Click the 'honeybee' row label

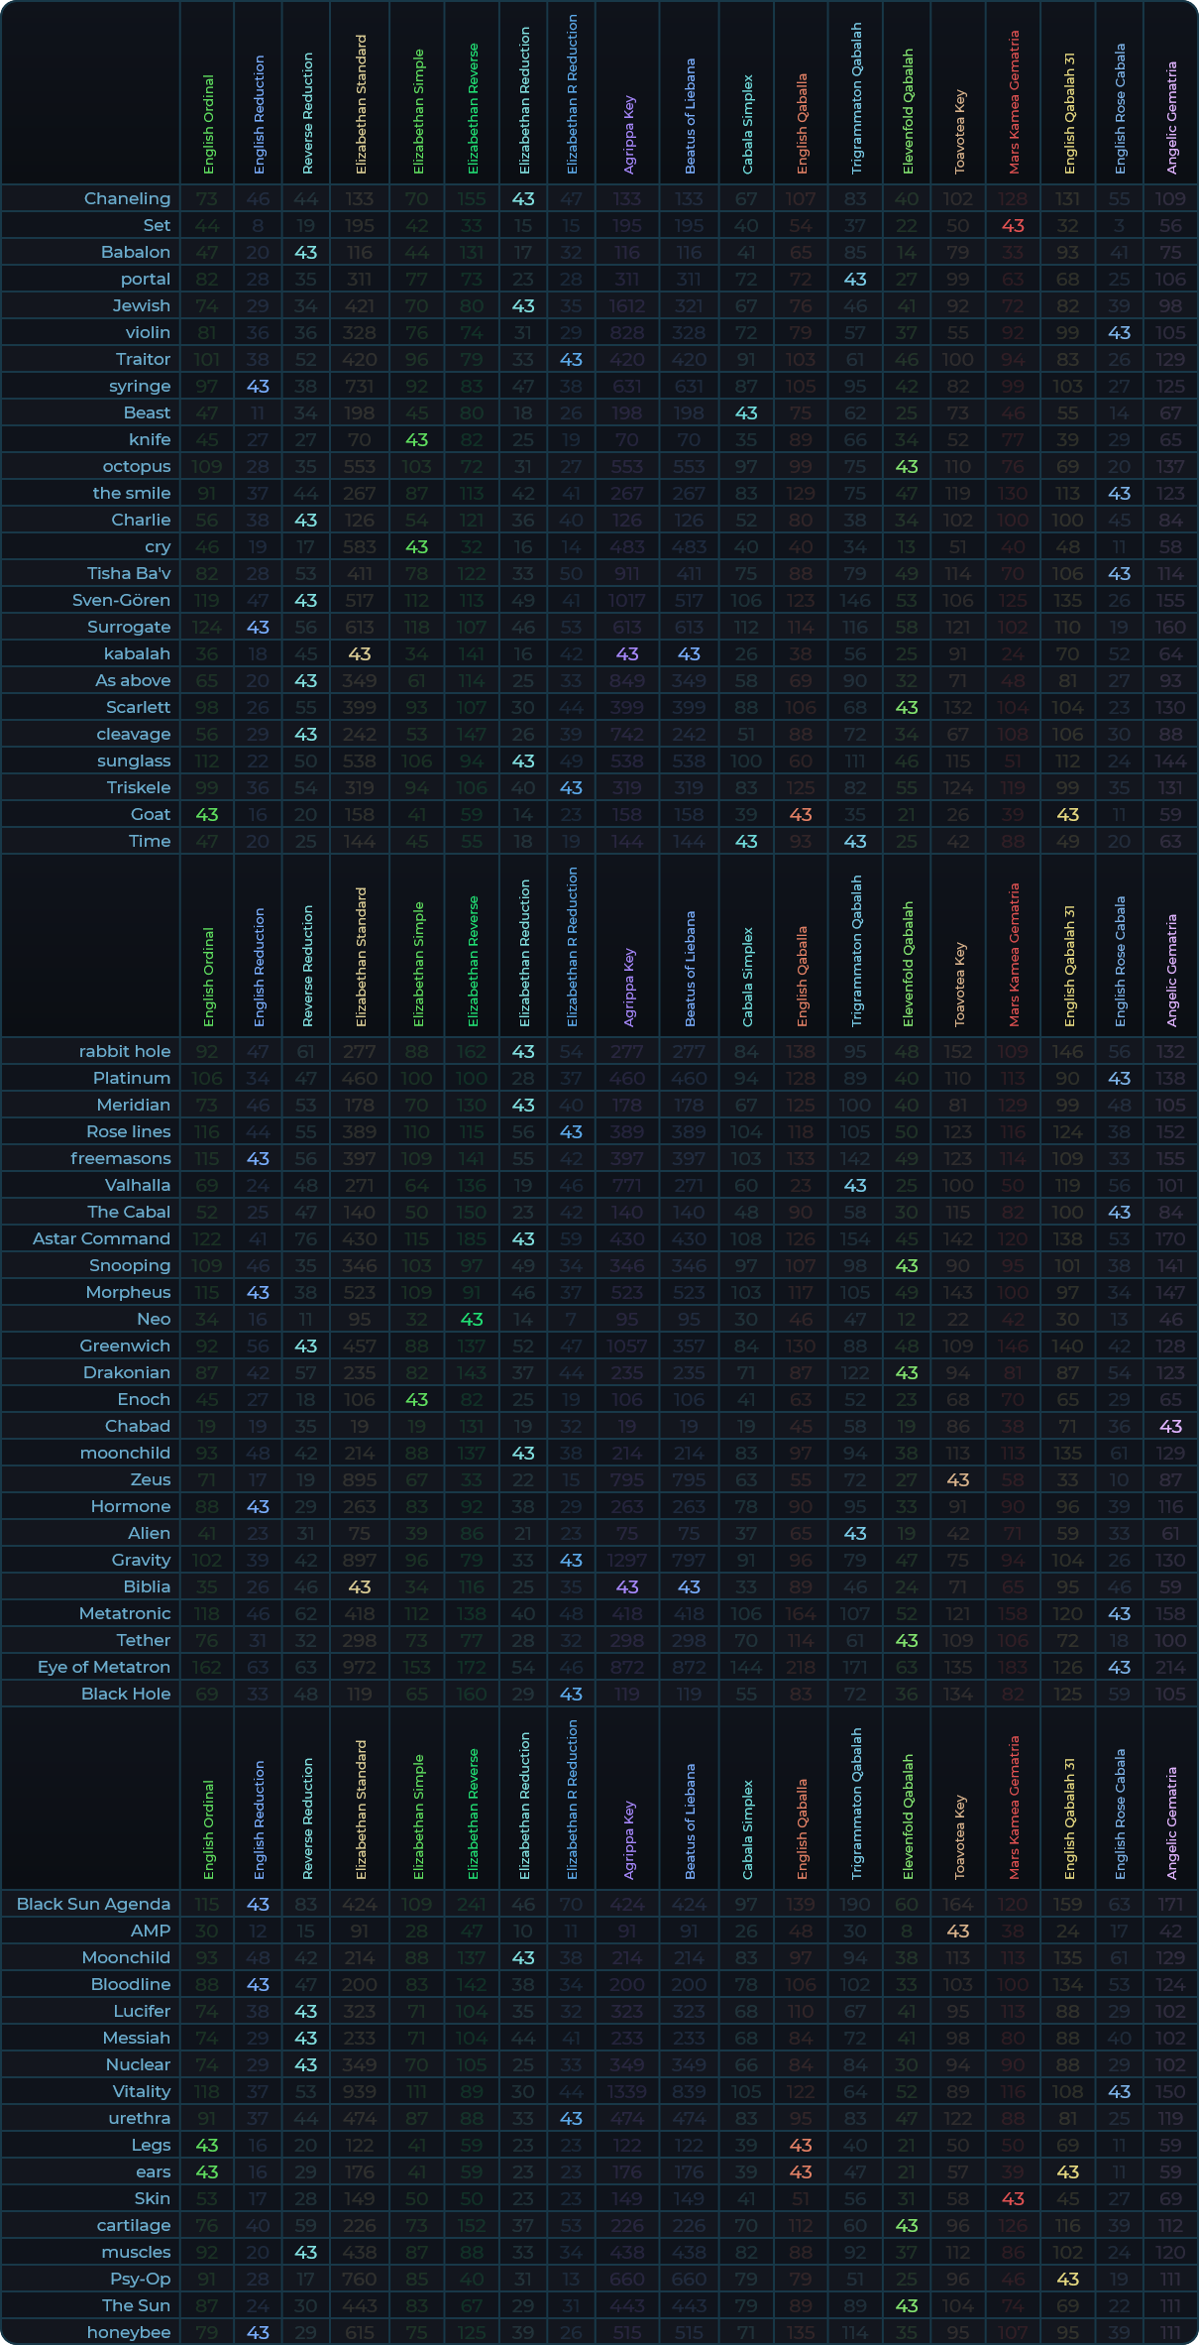point(129,2333)
